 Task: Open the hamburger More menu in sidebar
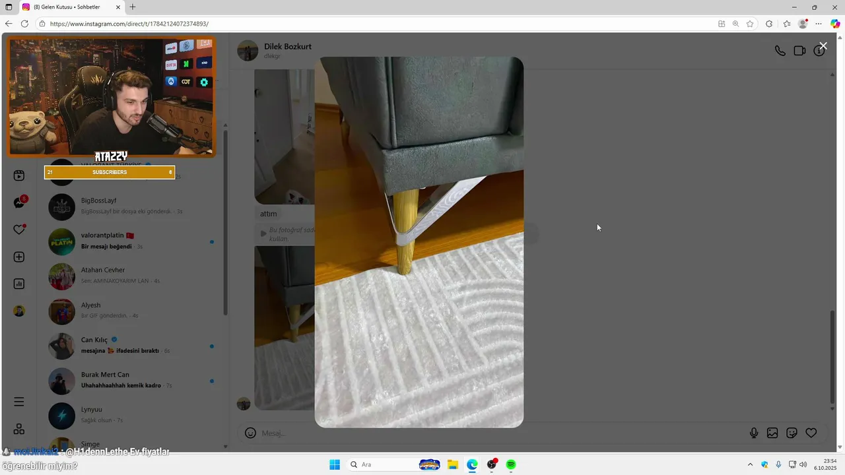(19, 402)
